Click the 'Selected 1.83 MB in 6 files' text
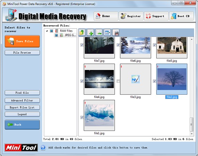This screenshot has width=198, height=156. [173, 139]
